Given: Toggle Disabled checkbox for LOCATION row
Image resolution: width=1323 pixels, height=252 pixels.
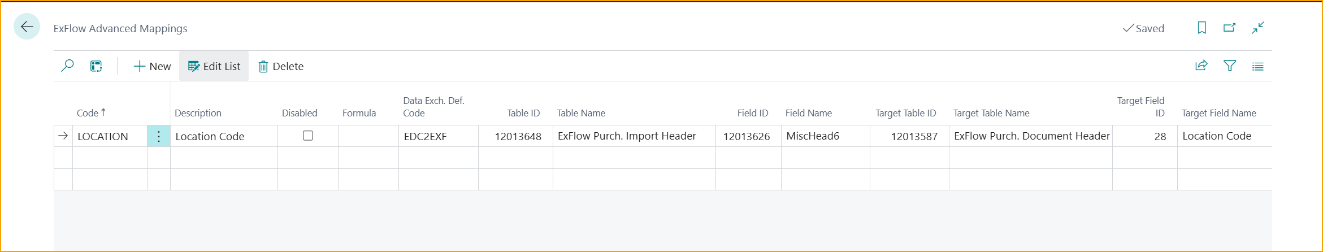Looking at the screenshot, I should click(x=308, y=136).
